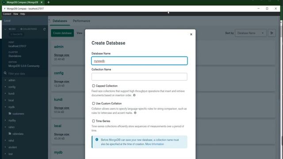Open a new tab with plus icon

(x=48, y=2)
